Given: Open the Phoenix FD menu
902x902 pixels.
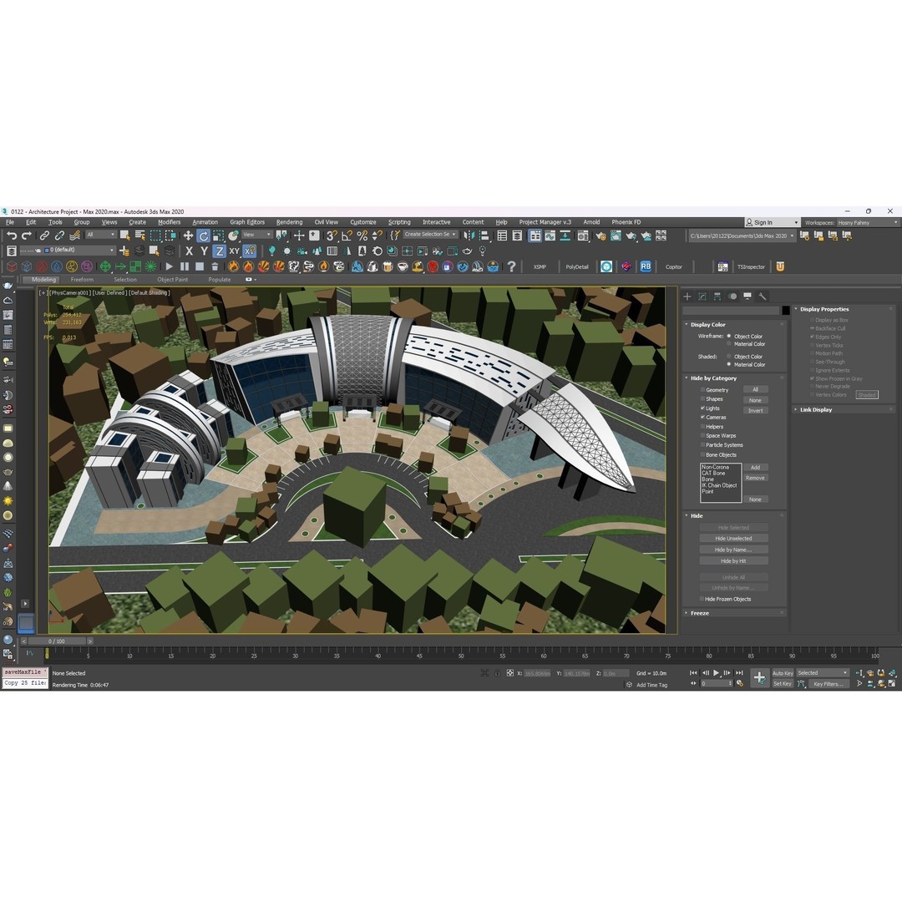Looking at the screenshot, I should click(626, 222).
